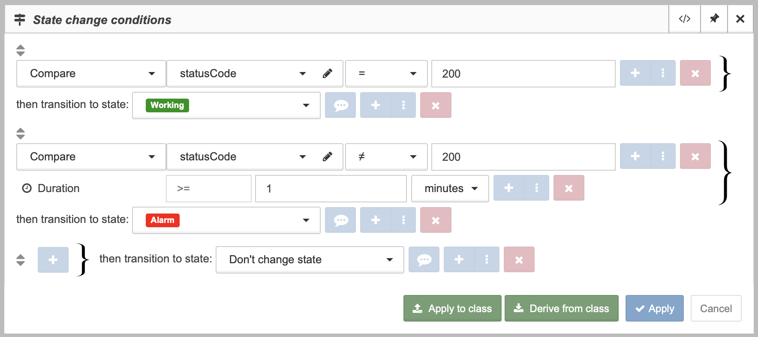The width and height of the screenshot is (758, 337).
Task: Open Don't change state dropdown
Action: [x=310, y=260]
